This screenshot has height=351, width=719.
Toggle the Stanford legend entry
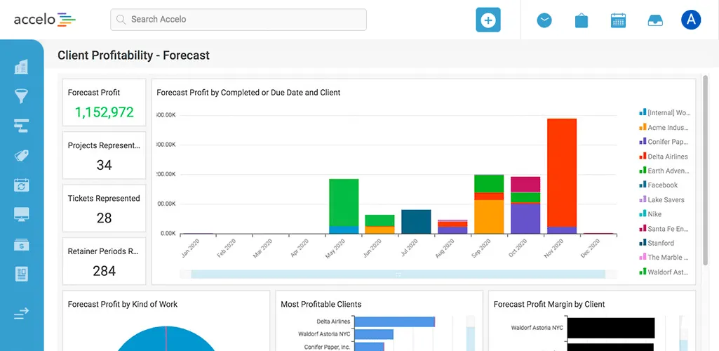(657, 243)
